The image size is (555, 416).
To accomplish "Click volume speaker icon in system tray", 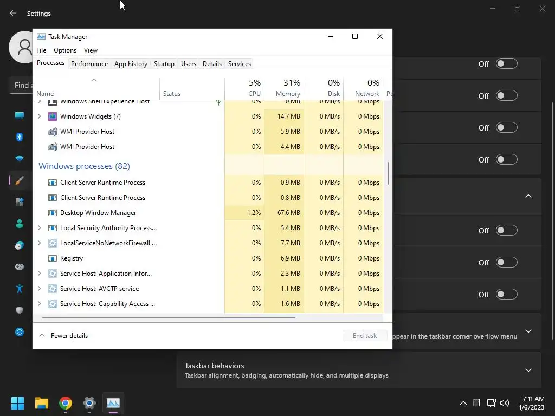I will (x=505, y=403).
